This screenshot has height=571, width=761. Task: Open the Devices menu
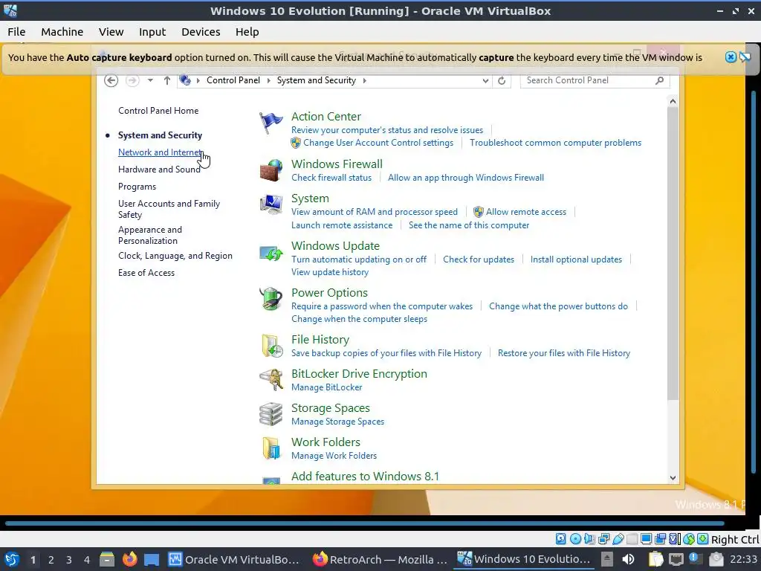point(201,32)
